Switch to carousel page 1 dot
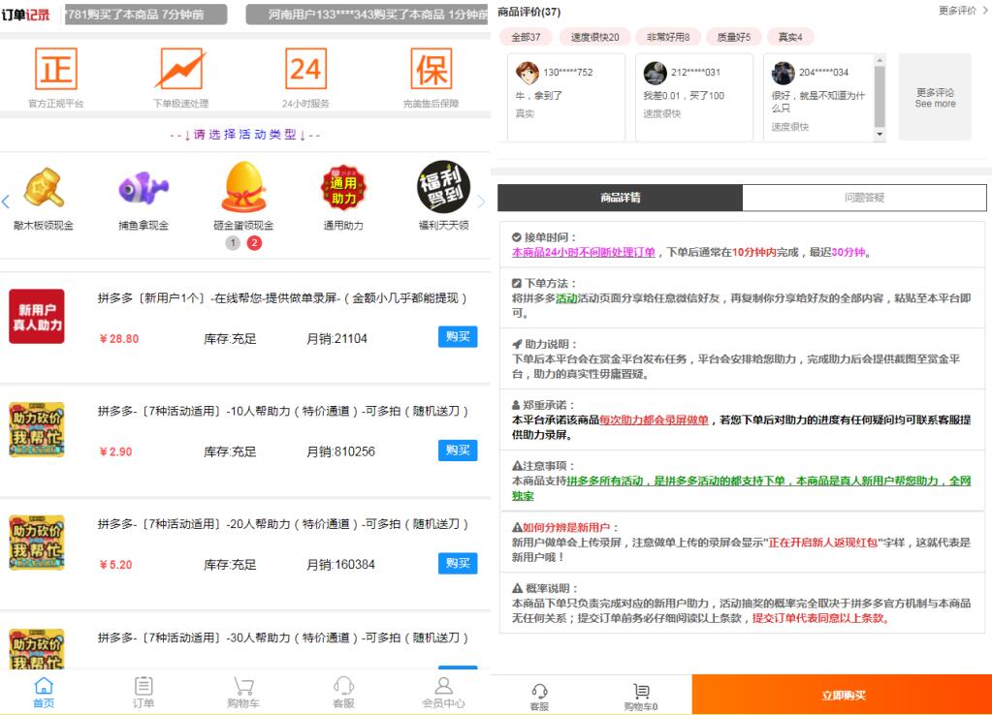 pyautogui.click(x=233, y=243)
